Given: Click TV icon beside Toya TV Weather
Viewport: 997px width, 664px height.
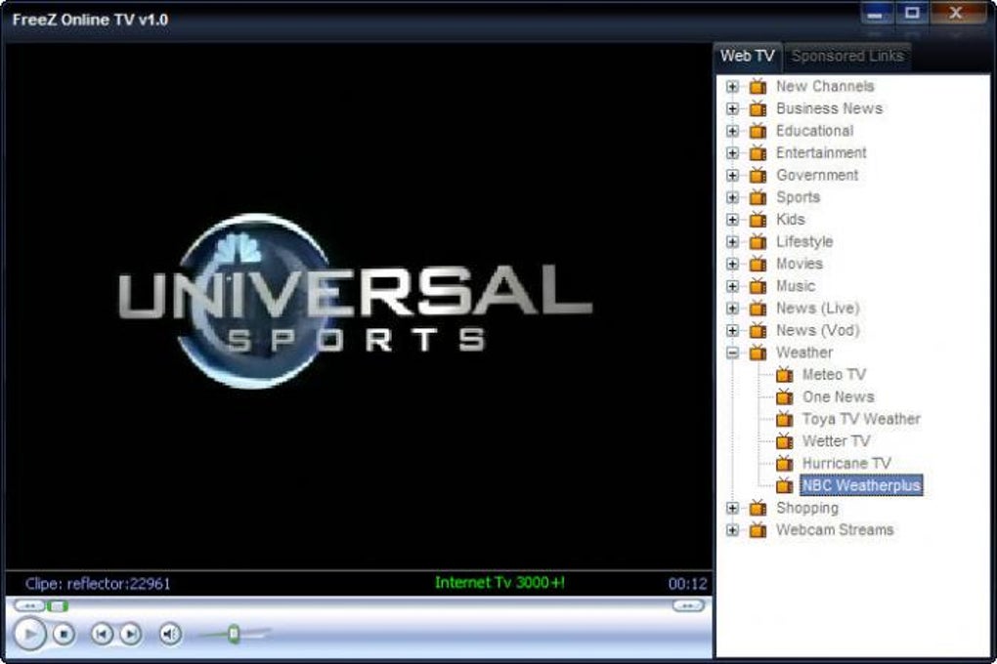Looking at the screenshot, I should pyautogui.click(x=785, y=419).
